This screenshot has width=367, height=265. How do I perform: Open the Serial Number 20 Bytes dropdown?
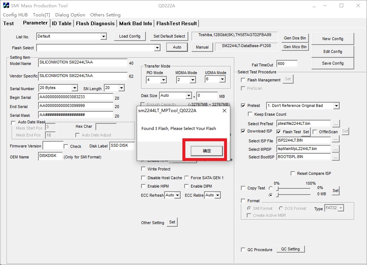[75, 88]
